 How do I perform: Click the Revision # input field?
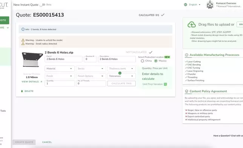coord(90,59)
